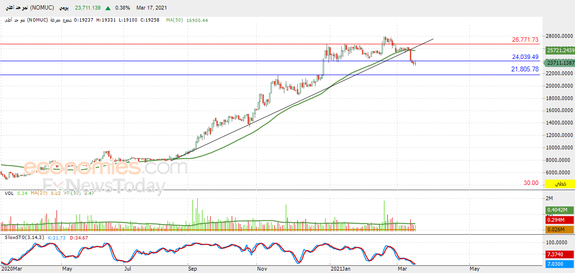The width and height of the screenshot is (575, 273).
Task: Click the 0.34 volume value
Action: tap(22, 193)
